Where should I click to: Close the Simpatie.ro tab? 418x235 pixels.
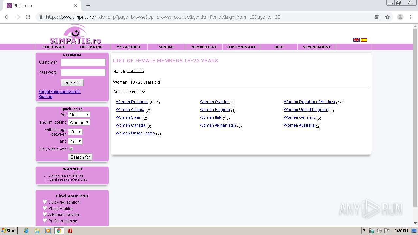point(76,6)
